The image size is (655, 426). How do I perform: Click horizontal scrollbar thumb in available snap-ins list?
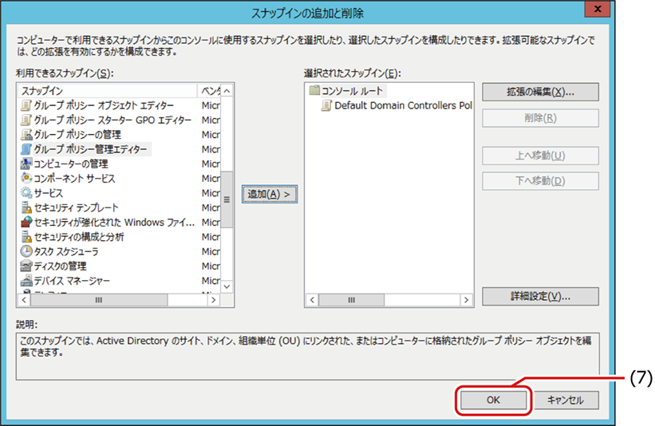99,300
